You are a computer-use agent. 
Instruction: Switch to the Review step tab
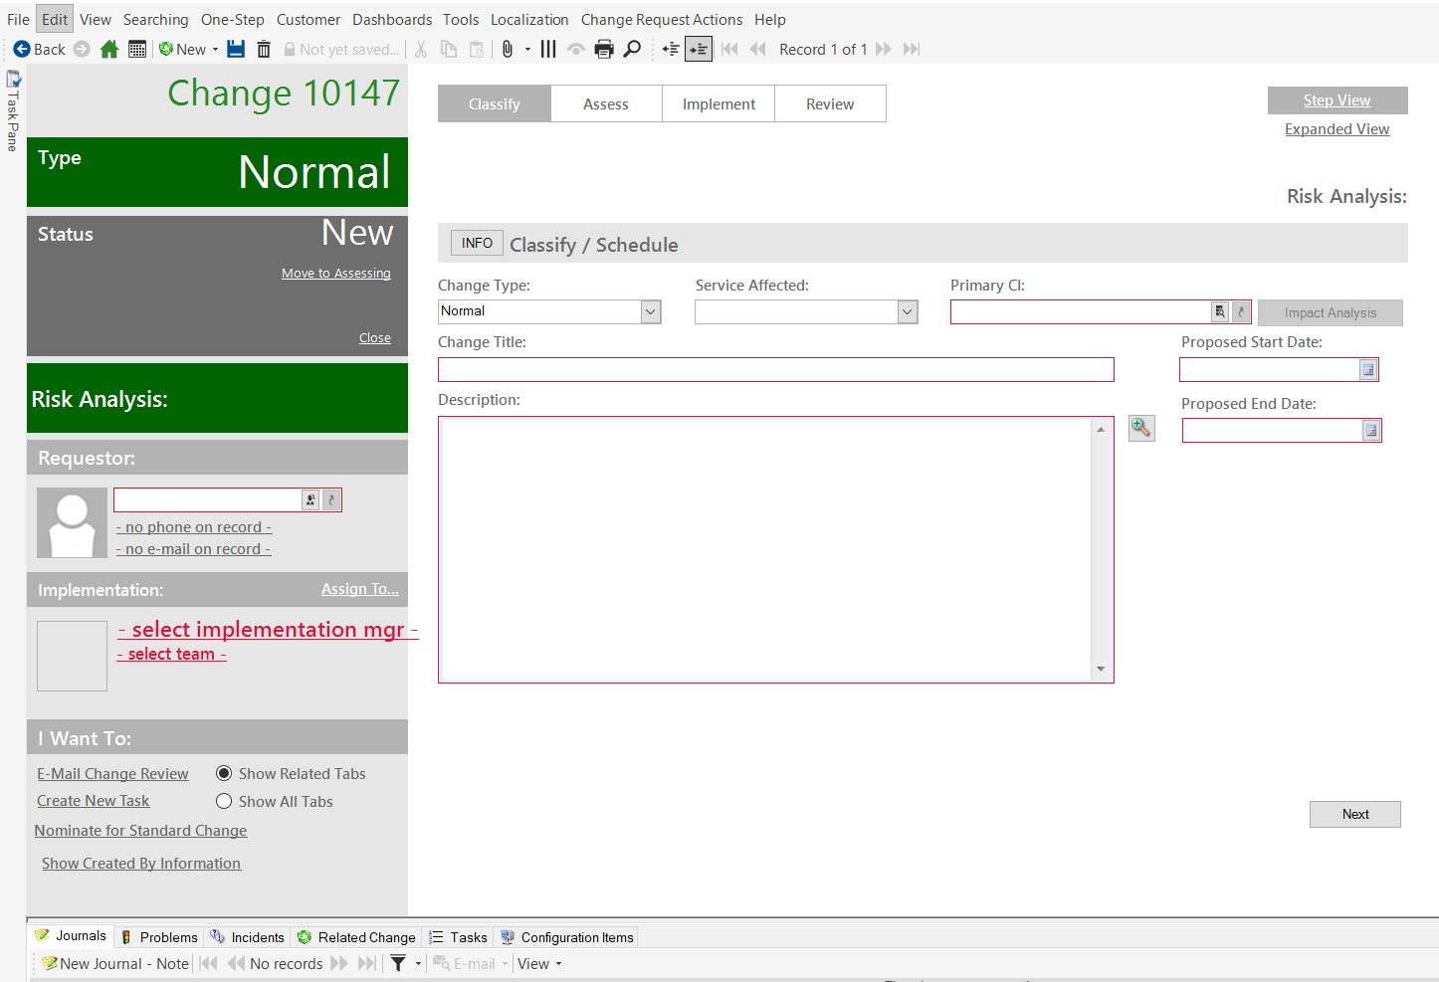click(830, 103)
